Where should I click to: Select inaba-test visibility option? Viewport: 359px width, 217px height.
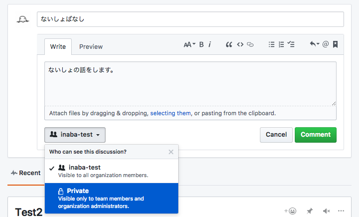point(112,171)
